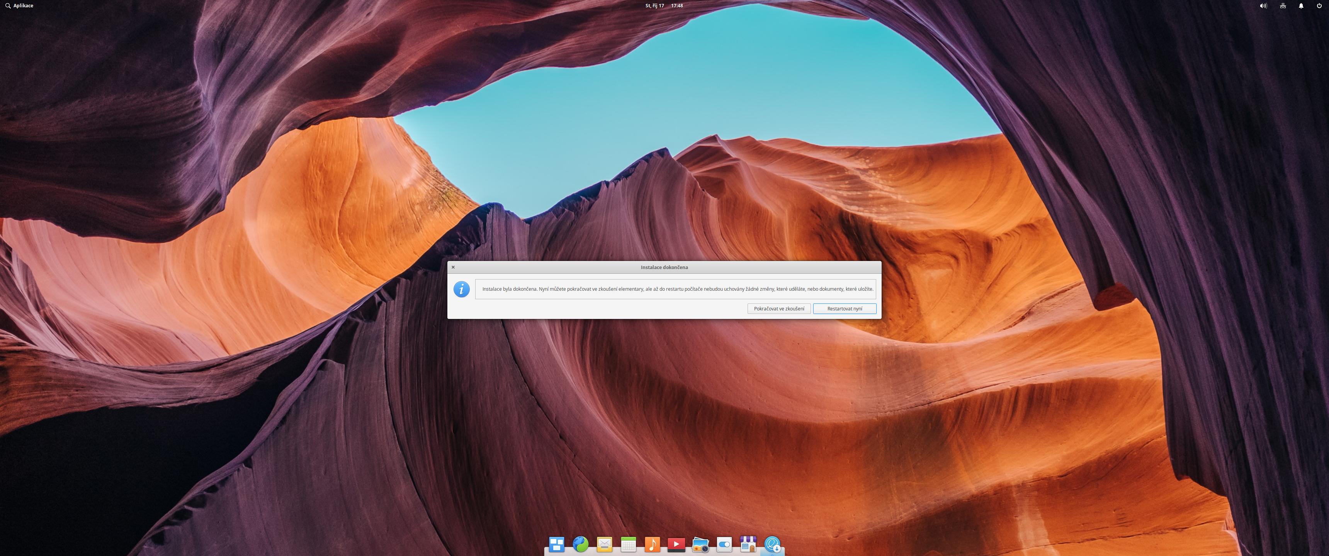Click the installation finished message text
This screenshot has height=556, width=1329.
677,289
